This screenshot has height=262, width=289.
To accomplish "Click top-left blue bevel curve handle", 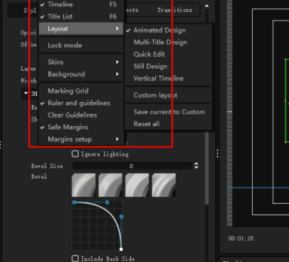I will (74, 203).
